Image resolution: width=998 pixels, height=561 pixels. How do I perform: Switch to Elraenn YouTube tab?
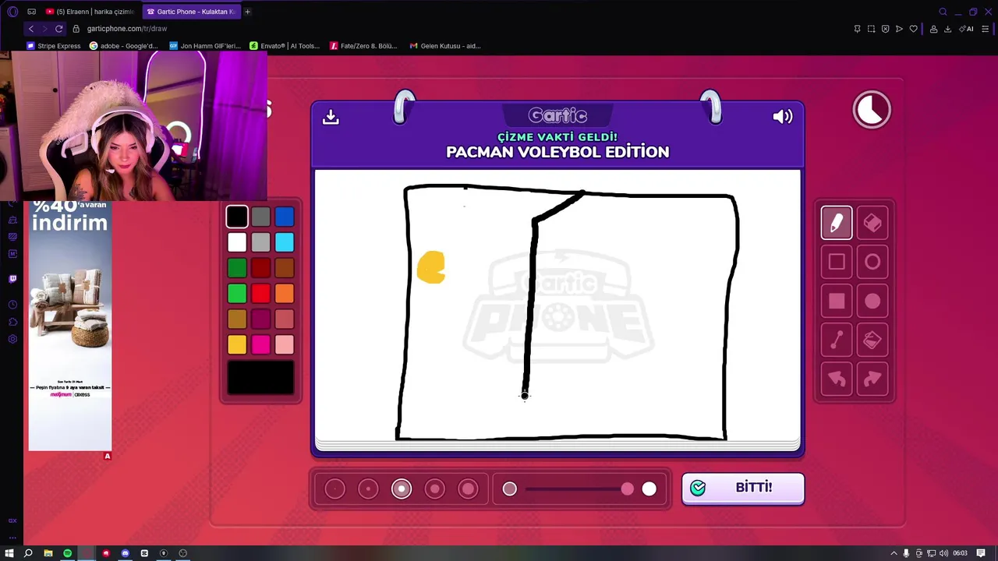point(90,12)
